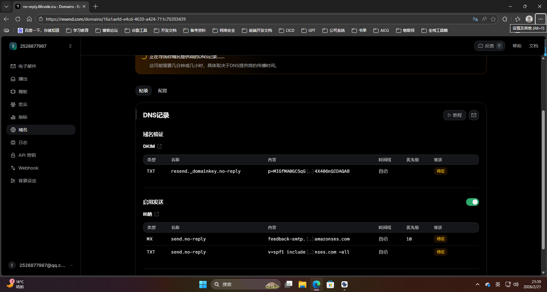Click the 待定 status of DKIM row
The width and height of the screenshot is (547, 292).
tap(441, 171)
